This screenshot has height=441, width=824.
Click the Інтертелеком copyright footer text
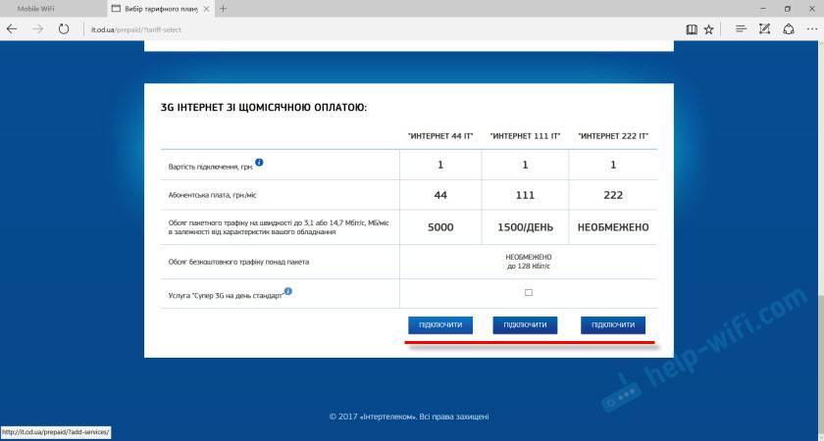point(409,416)
